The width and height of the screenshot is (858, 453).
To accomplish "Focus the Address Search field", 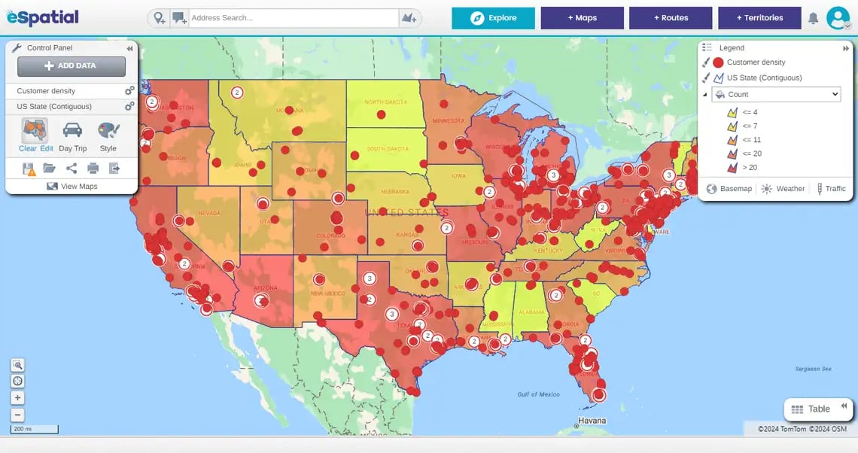I will click(294, 18).
